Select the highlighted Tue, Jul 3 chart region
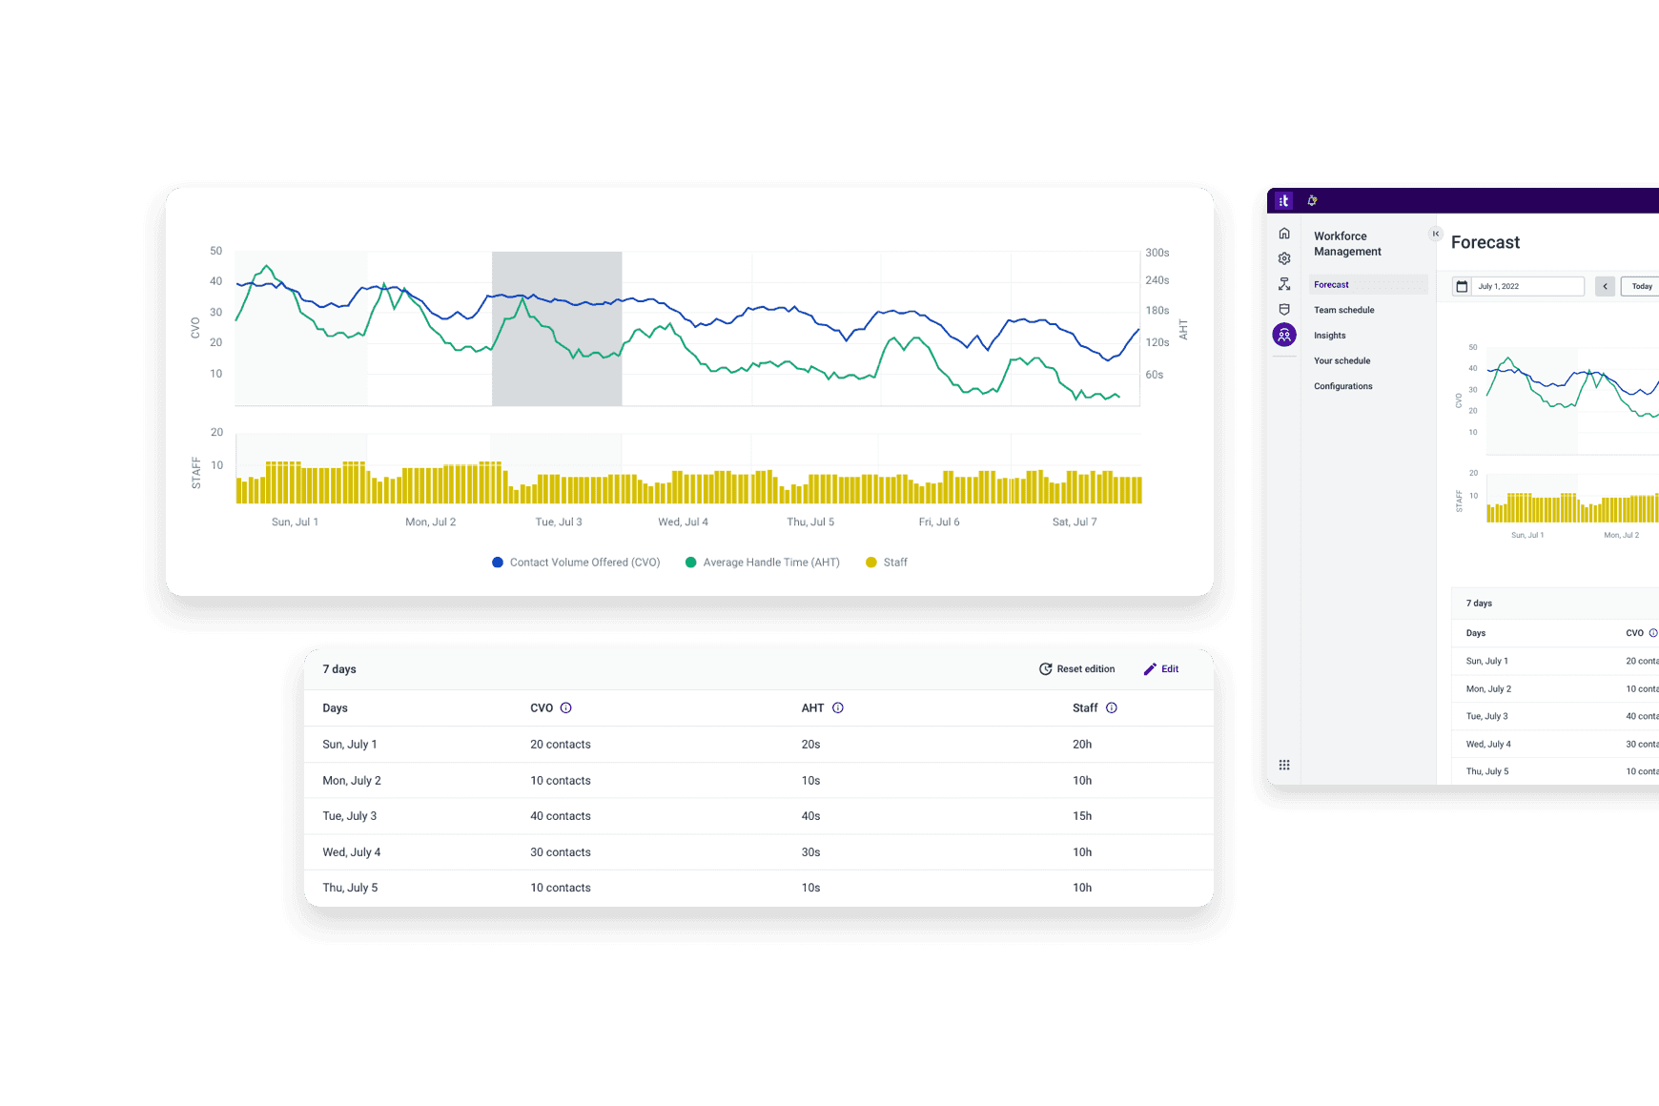The image size is (1659, 1106). tap(557, 327)
